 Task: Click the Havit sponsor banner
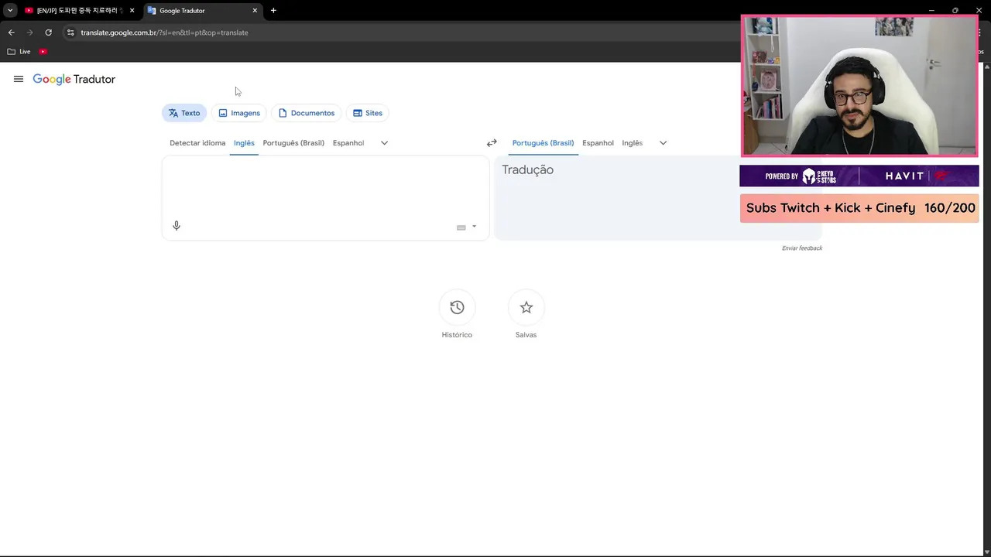pos(859,176)
